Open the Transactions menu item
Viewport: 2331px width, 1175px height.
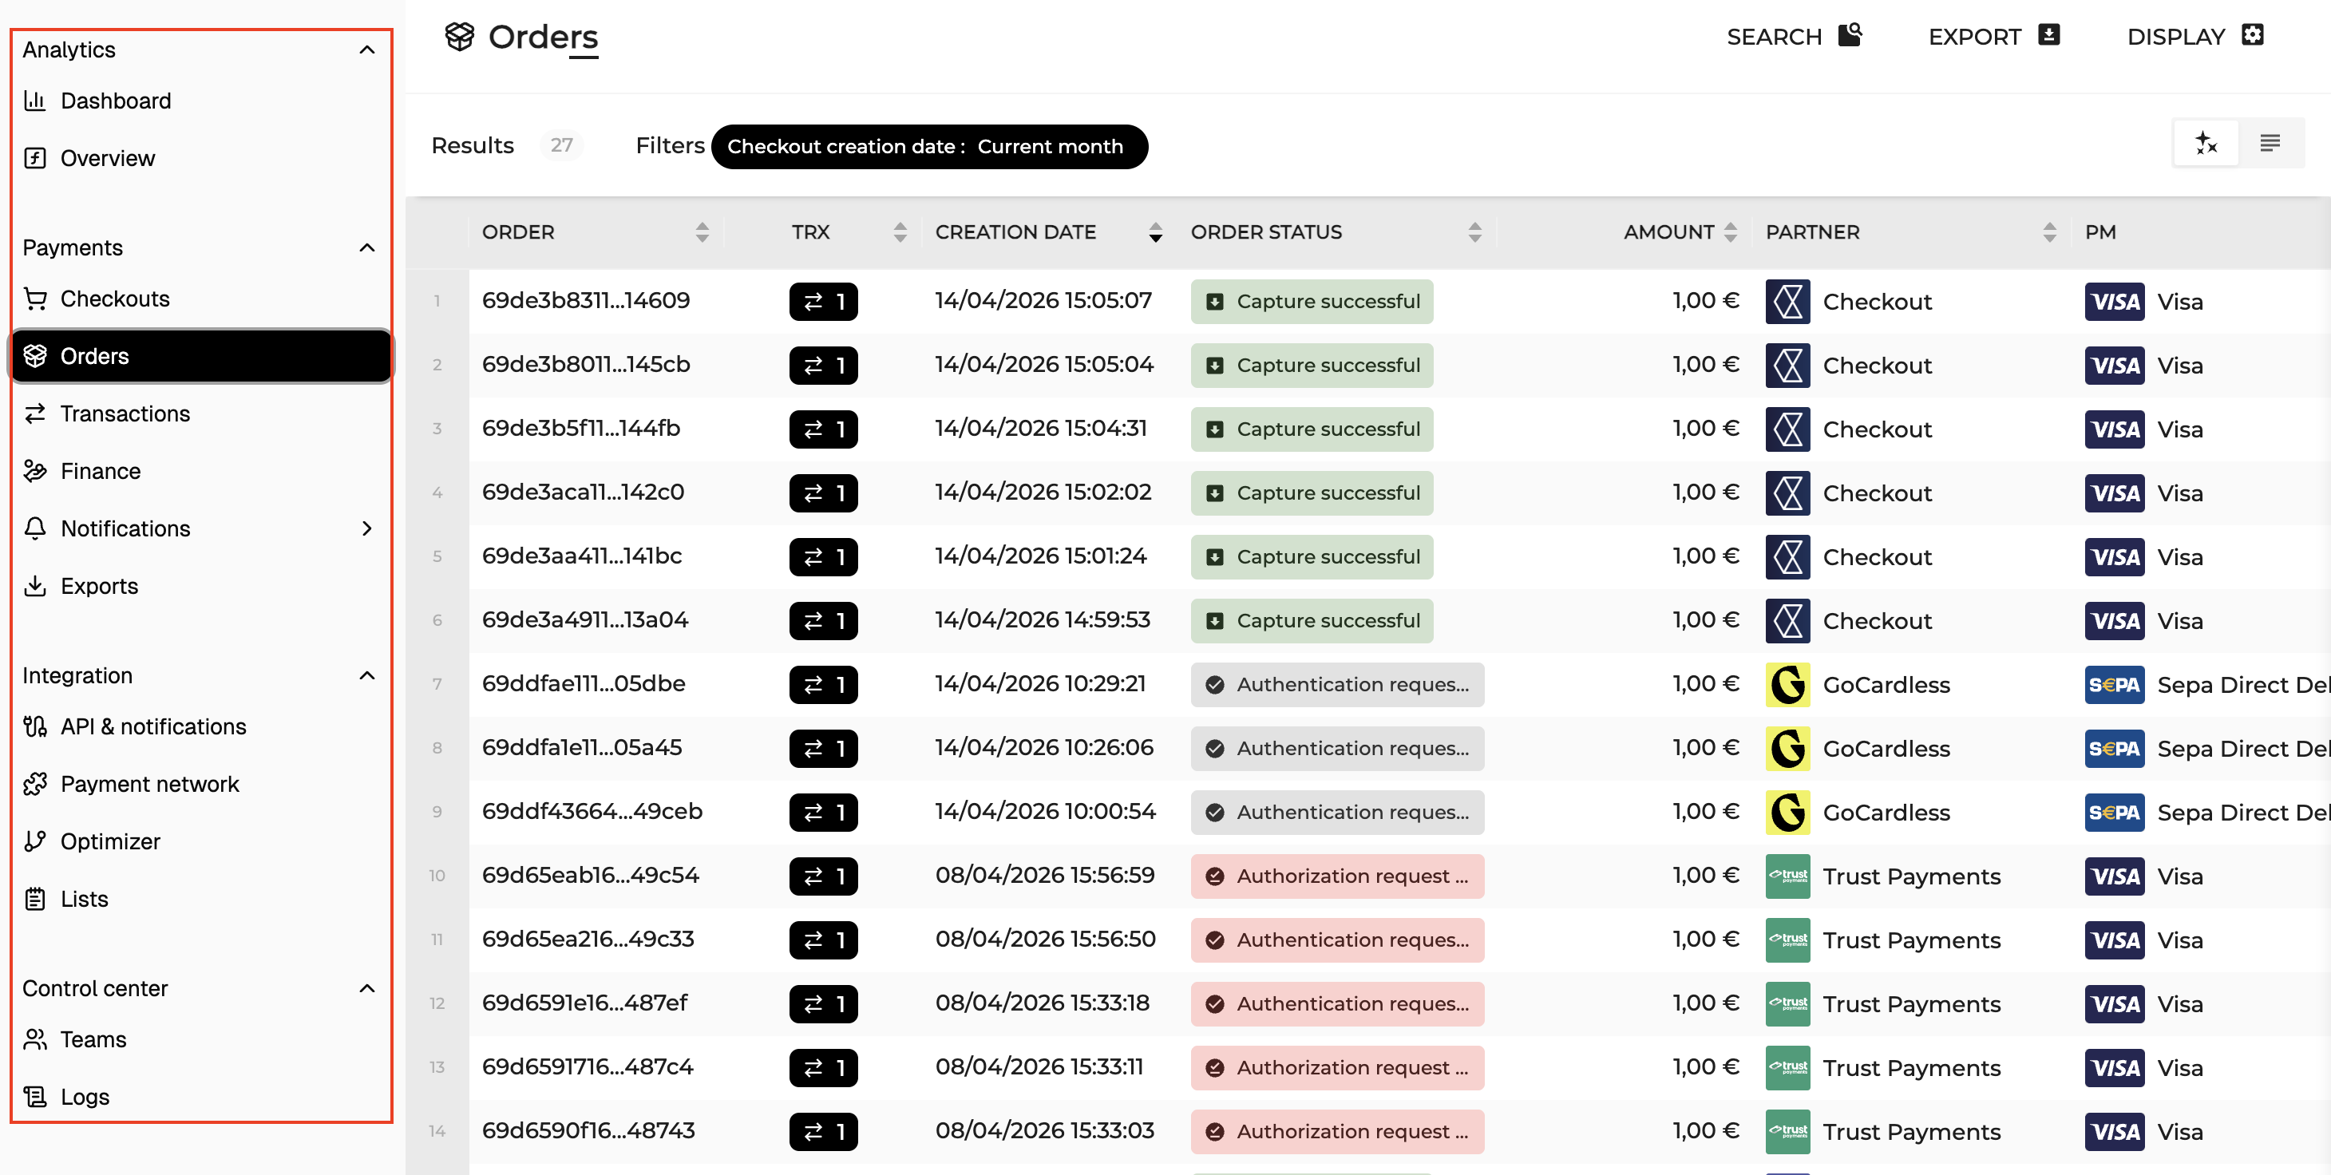tap(125, 413)
